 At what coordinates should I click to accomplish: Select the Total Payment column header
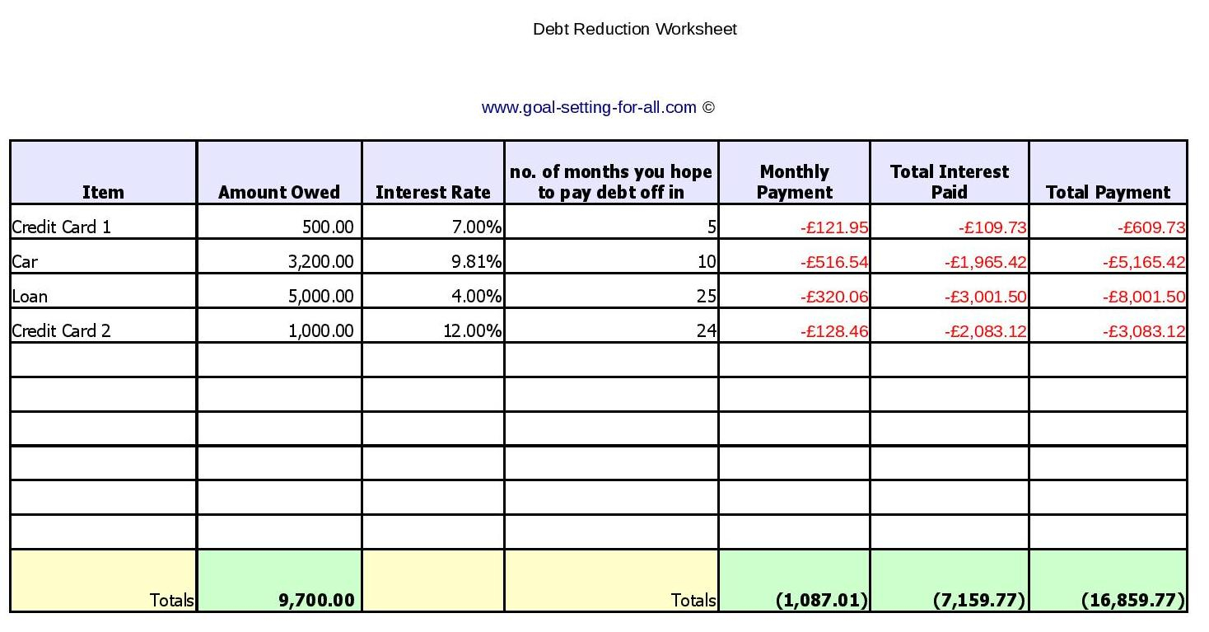click(x=1107, y=192)
